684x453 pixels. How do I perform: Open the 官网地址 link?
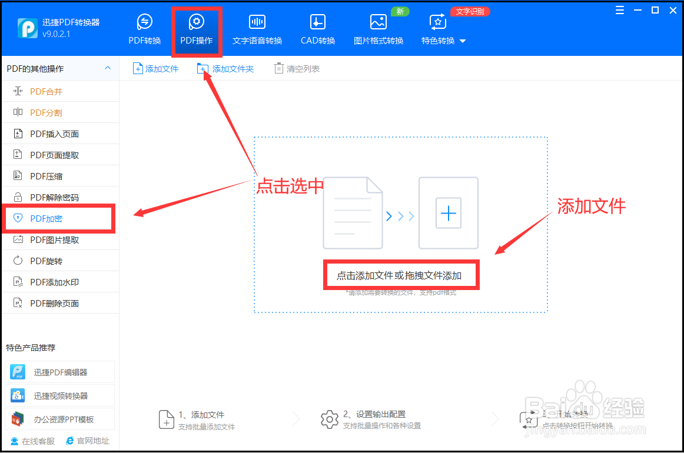coord(88,441)
